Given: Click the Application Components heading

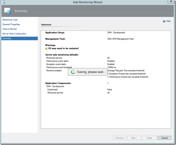Looking at the screenshot, I should (58, 83).
